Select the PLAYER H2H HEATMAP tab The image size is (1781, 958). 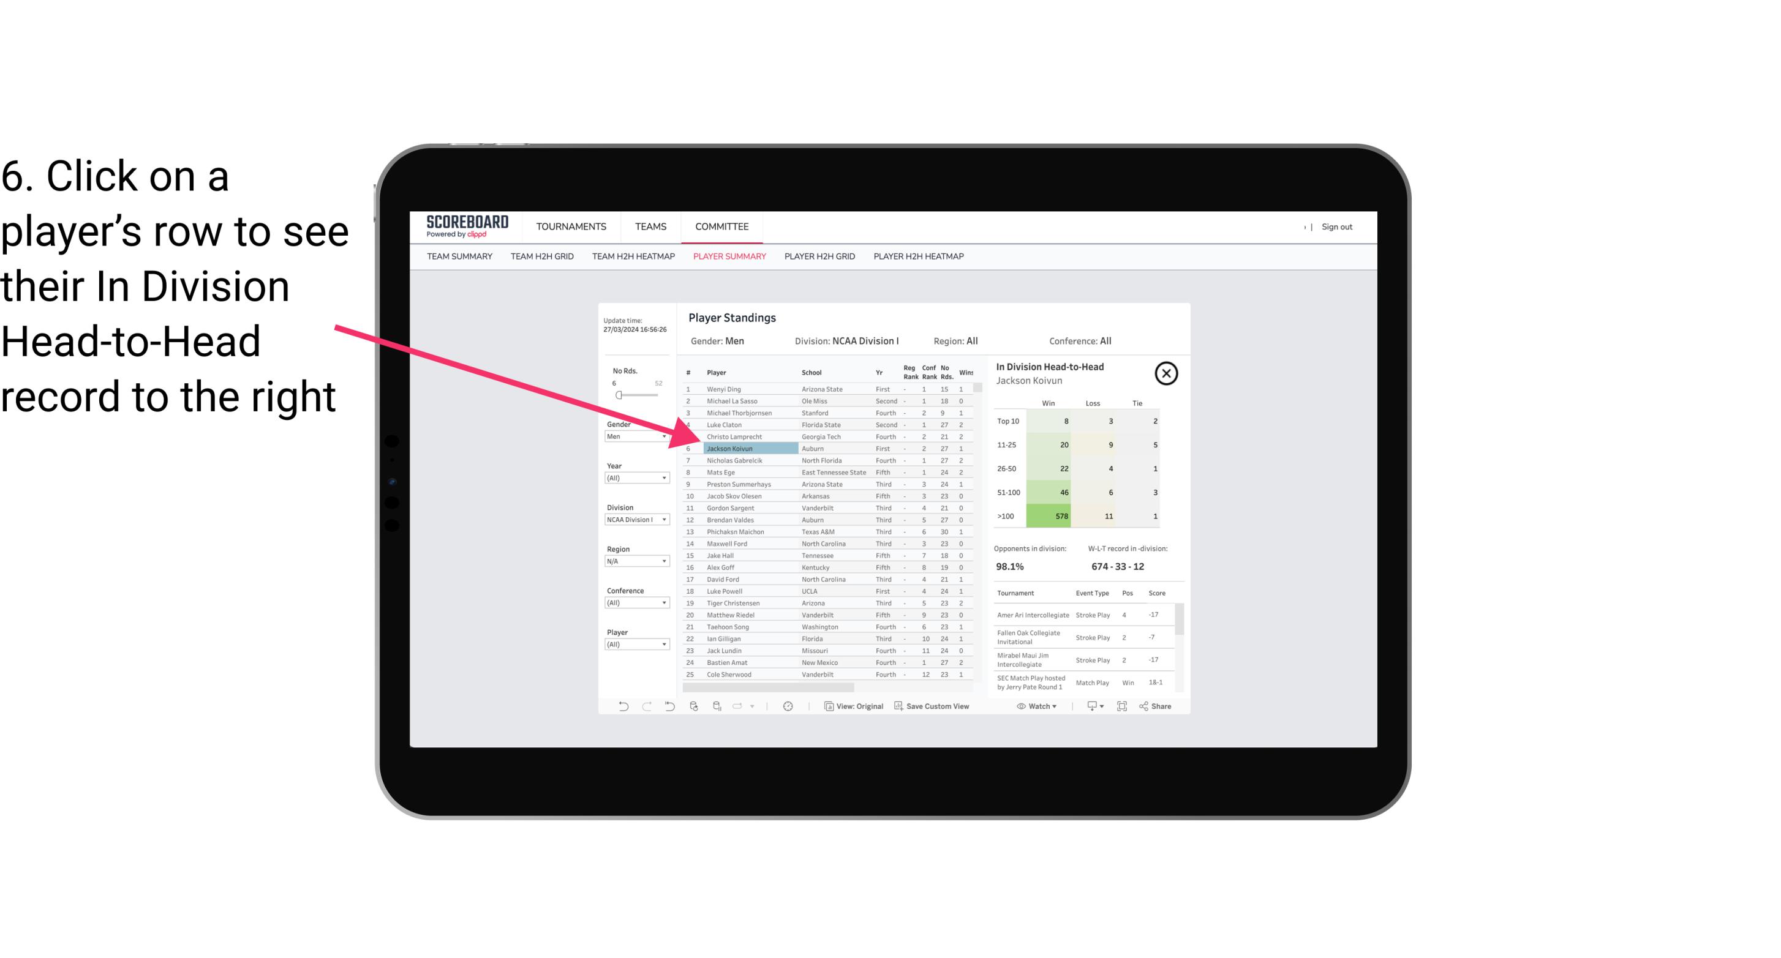coord(919,257)
